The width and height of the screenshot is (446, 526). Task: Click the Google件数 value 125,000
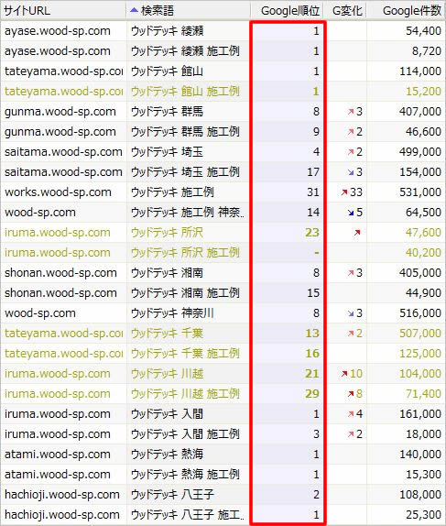point(420,353)
